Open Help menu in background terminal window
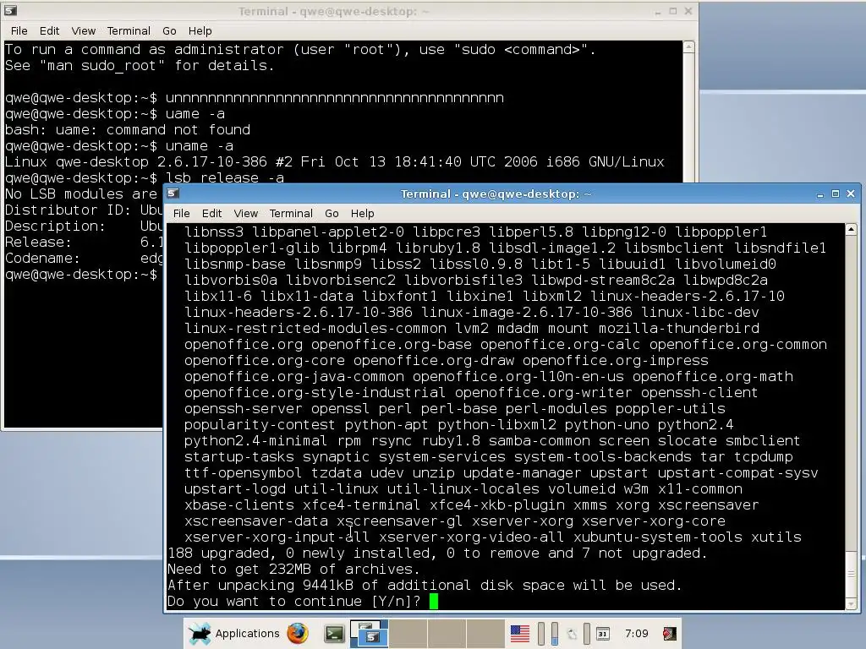 (200, 31)
